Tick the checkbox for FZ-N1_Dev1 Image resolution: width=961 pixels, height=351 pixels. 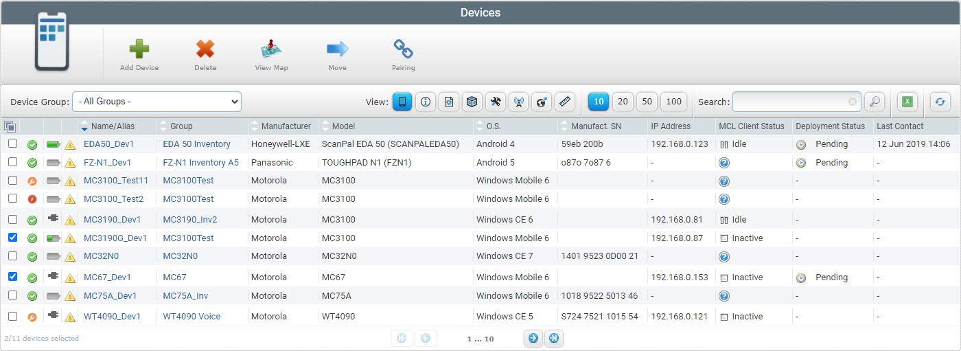[x=12, y=162]
